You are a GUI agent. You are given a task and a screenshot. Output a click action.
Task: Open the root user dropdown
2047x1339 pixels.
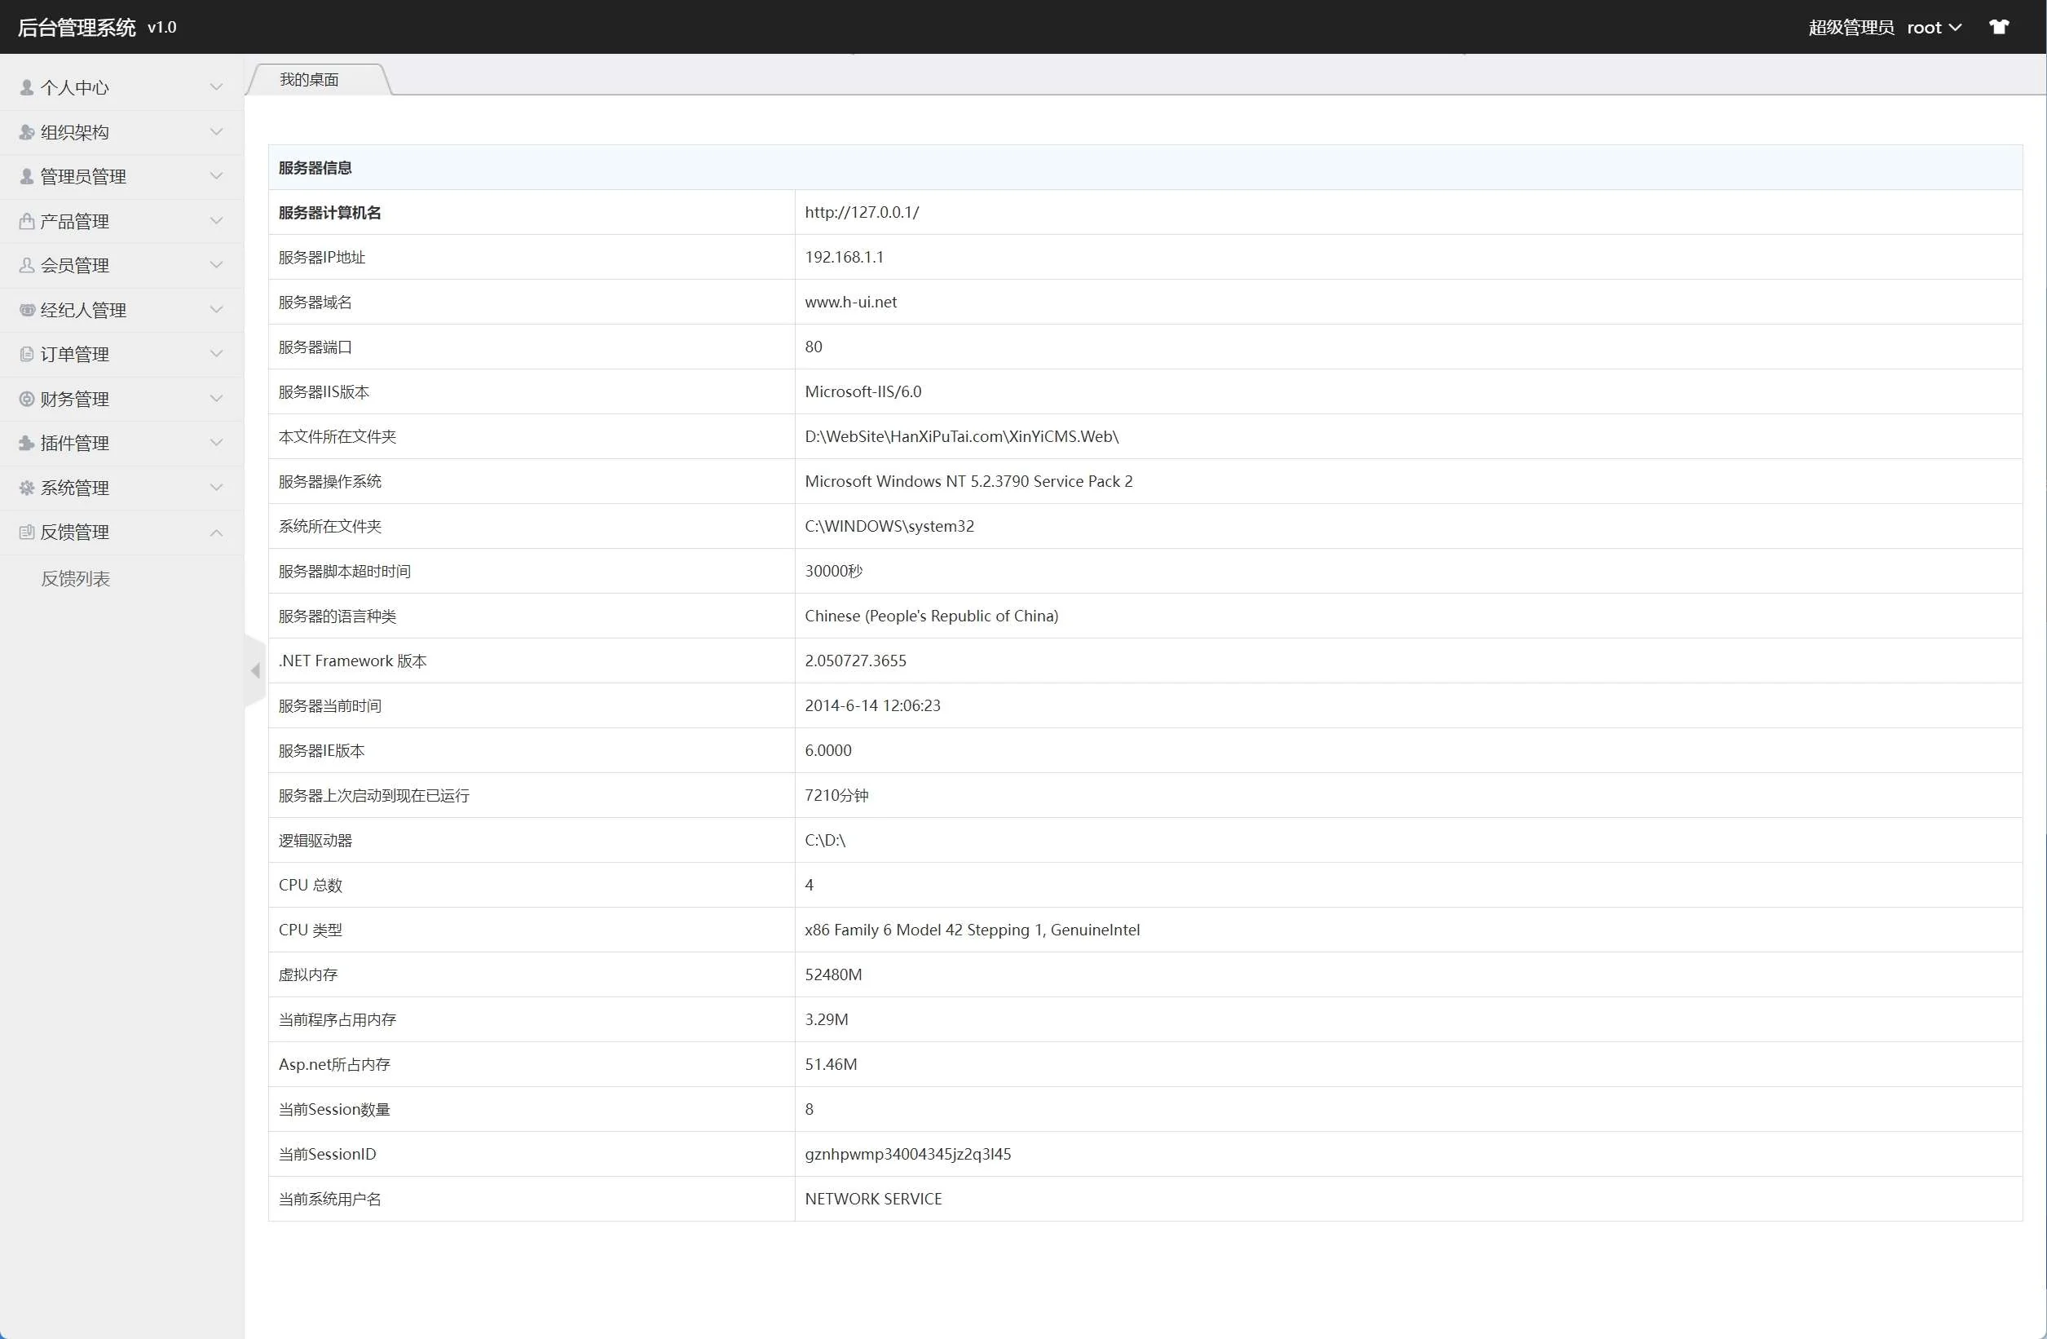click(1933, 28)
